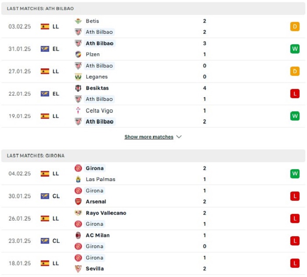Click the Sevilla club crest icon
307x277 pixels.
click(78, 269)
